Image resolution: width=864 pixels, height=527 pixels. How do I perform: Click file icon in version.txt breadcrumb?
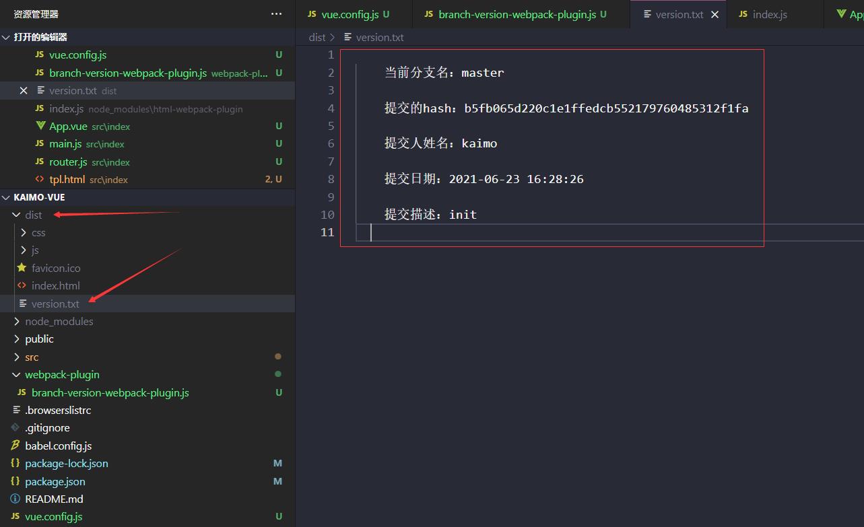(x=348, y=37)
